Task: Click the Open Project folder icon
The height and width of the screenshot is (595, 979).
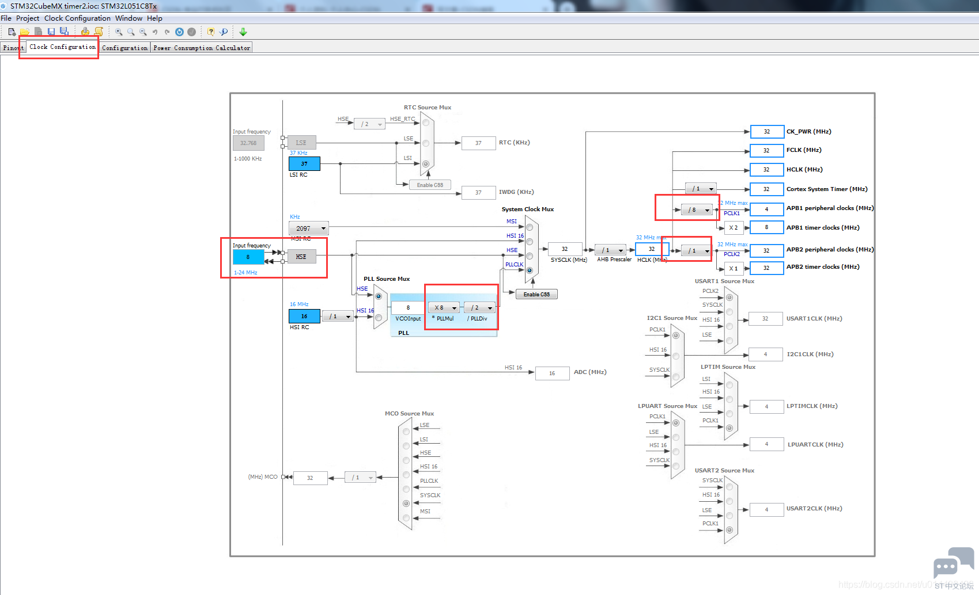Action: [x=25, y=32]
